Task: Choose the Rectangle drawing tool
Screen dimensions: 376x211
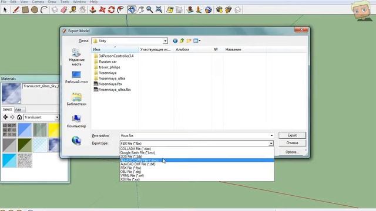Action: 25,10
